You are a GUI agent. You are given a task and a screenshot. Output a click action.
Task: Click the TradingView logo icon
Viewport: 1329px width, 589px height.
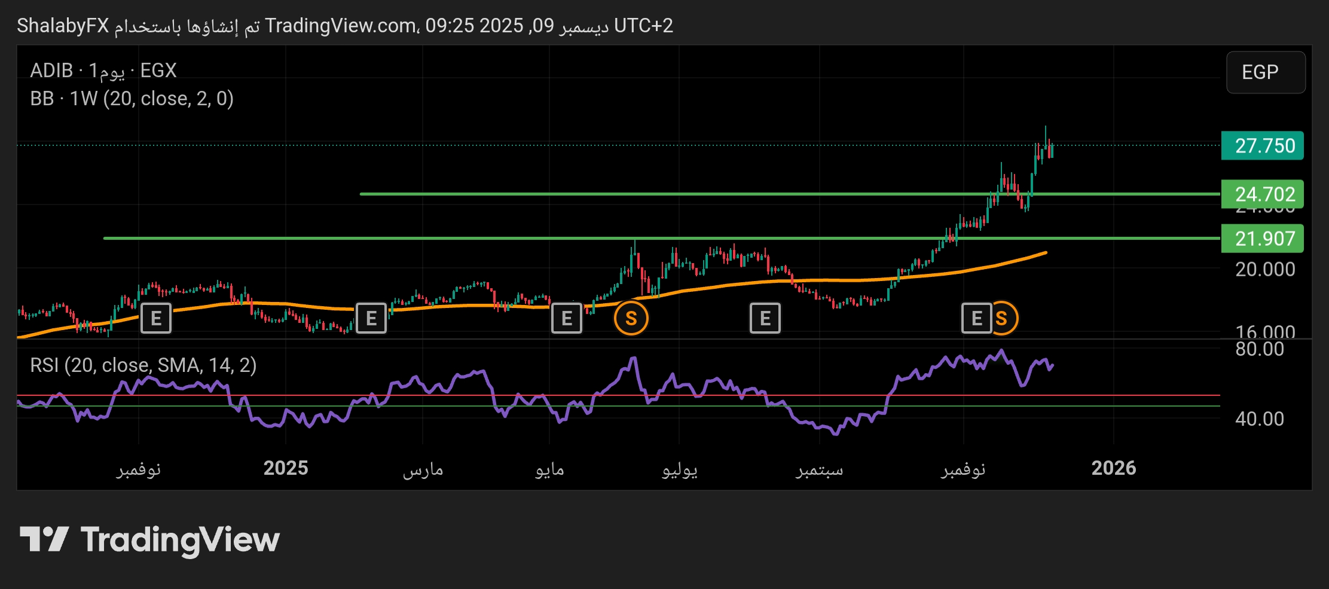44,539
